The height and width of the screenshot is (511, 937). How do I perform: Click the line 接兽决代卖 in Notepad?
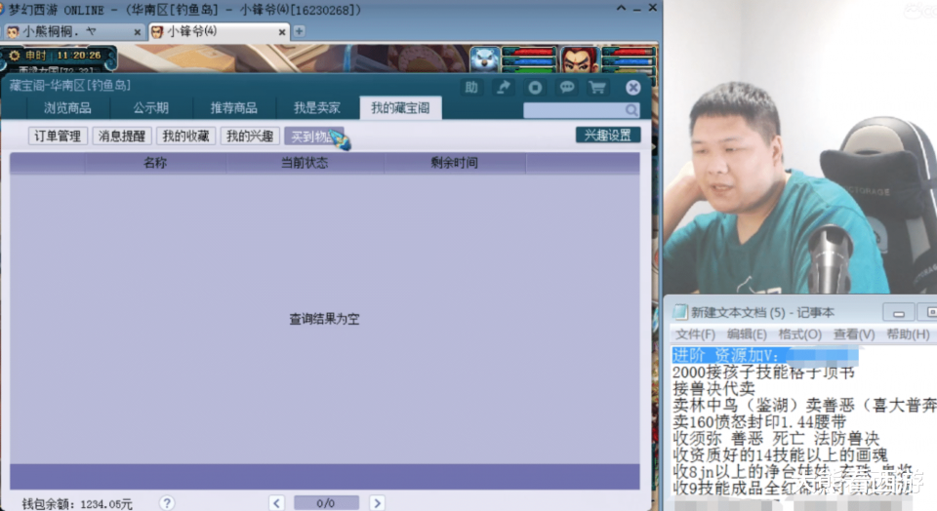coord(713,389)
